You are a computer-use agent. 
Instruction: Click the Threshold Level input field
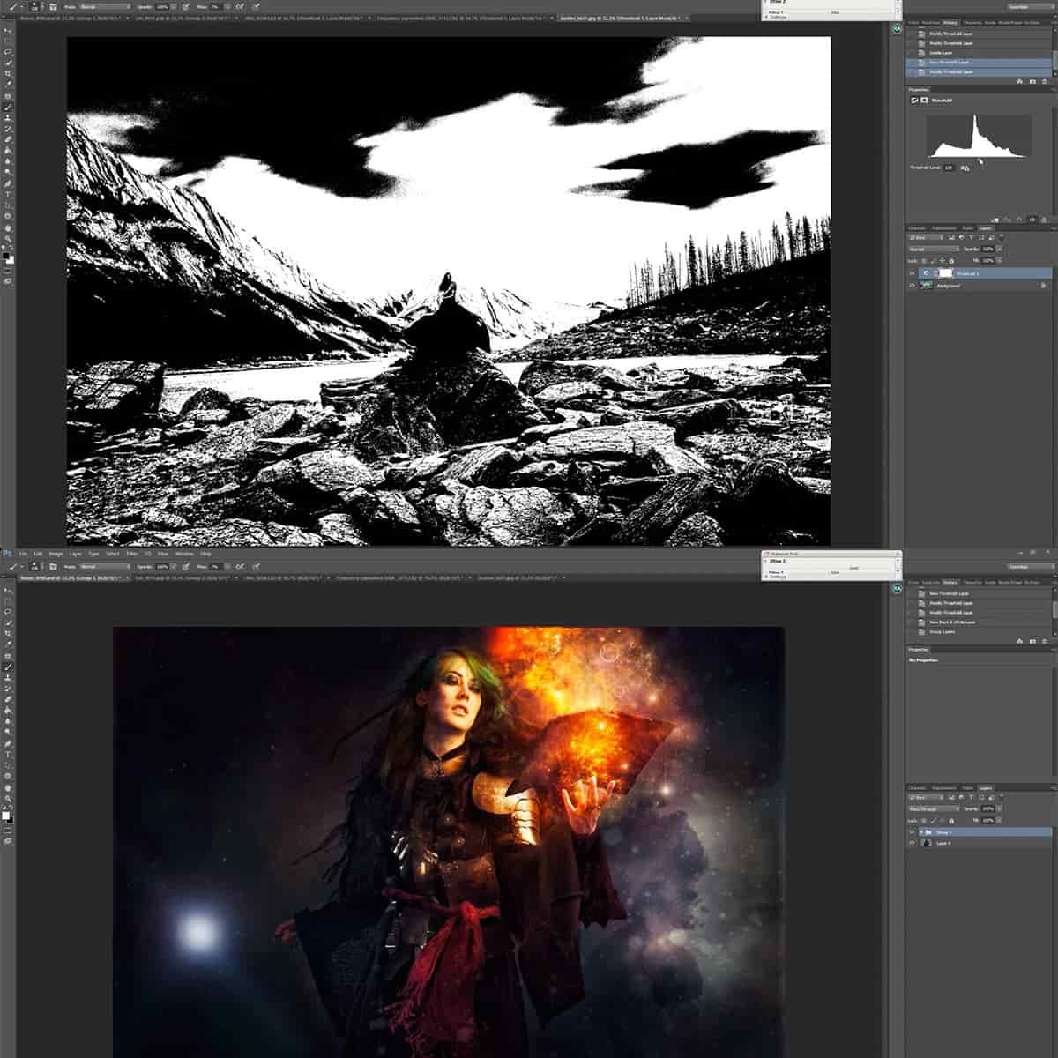tap(950, 168)
